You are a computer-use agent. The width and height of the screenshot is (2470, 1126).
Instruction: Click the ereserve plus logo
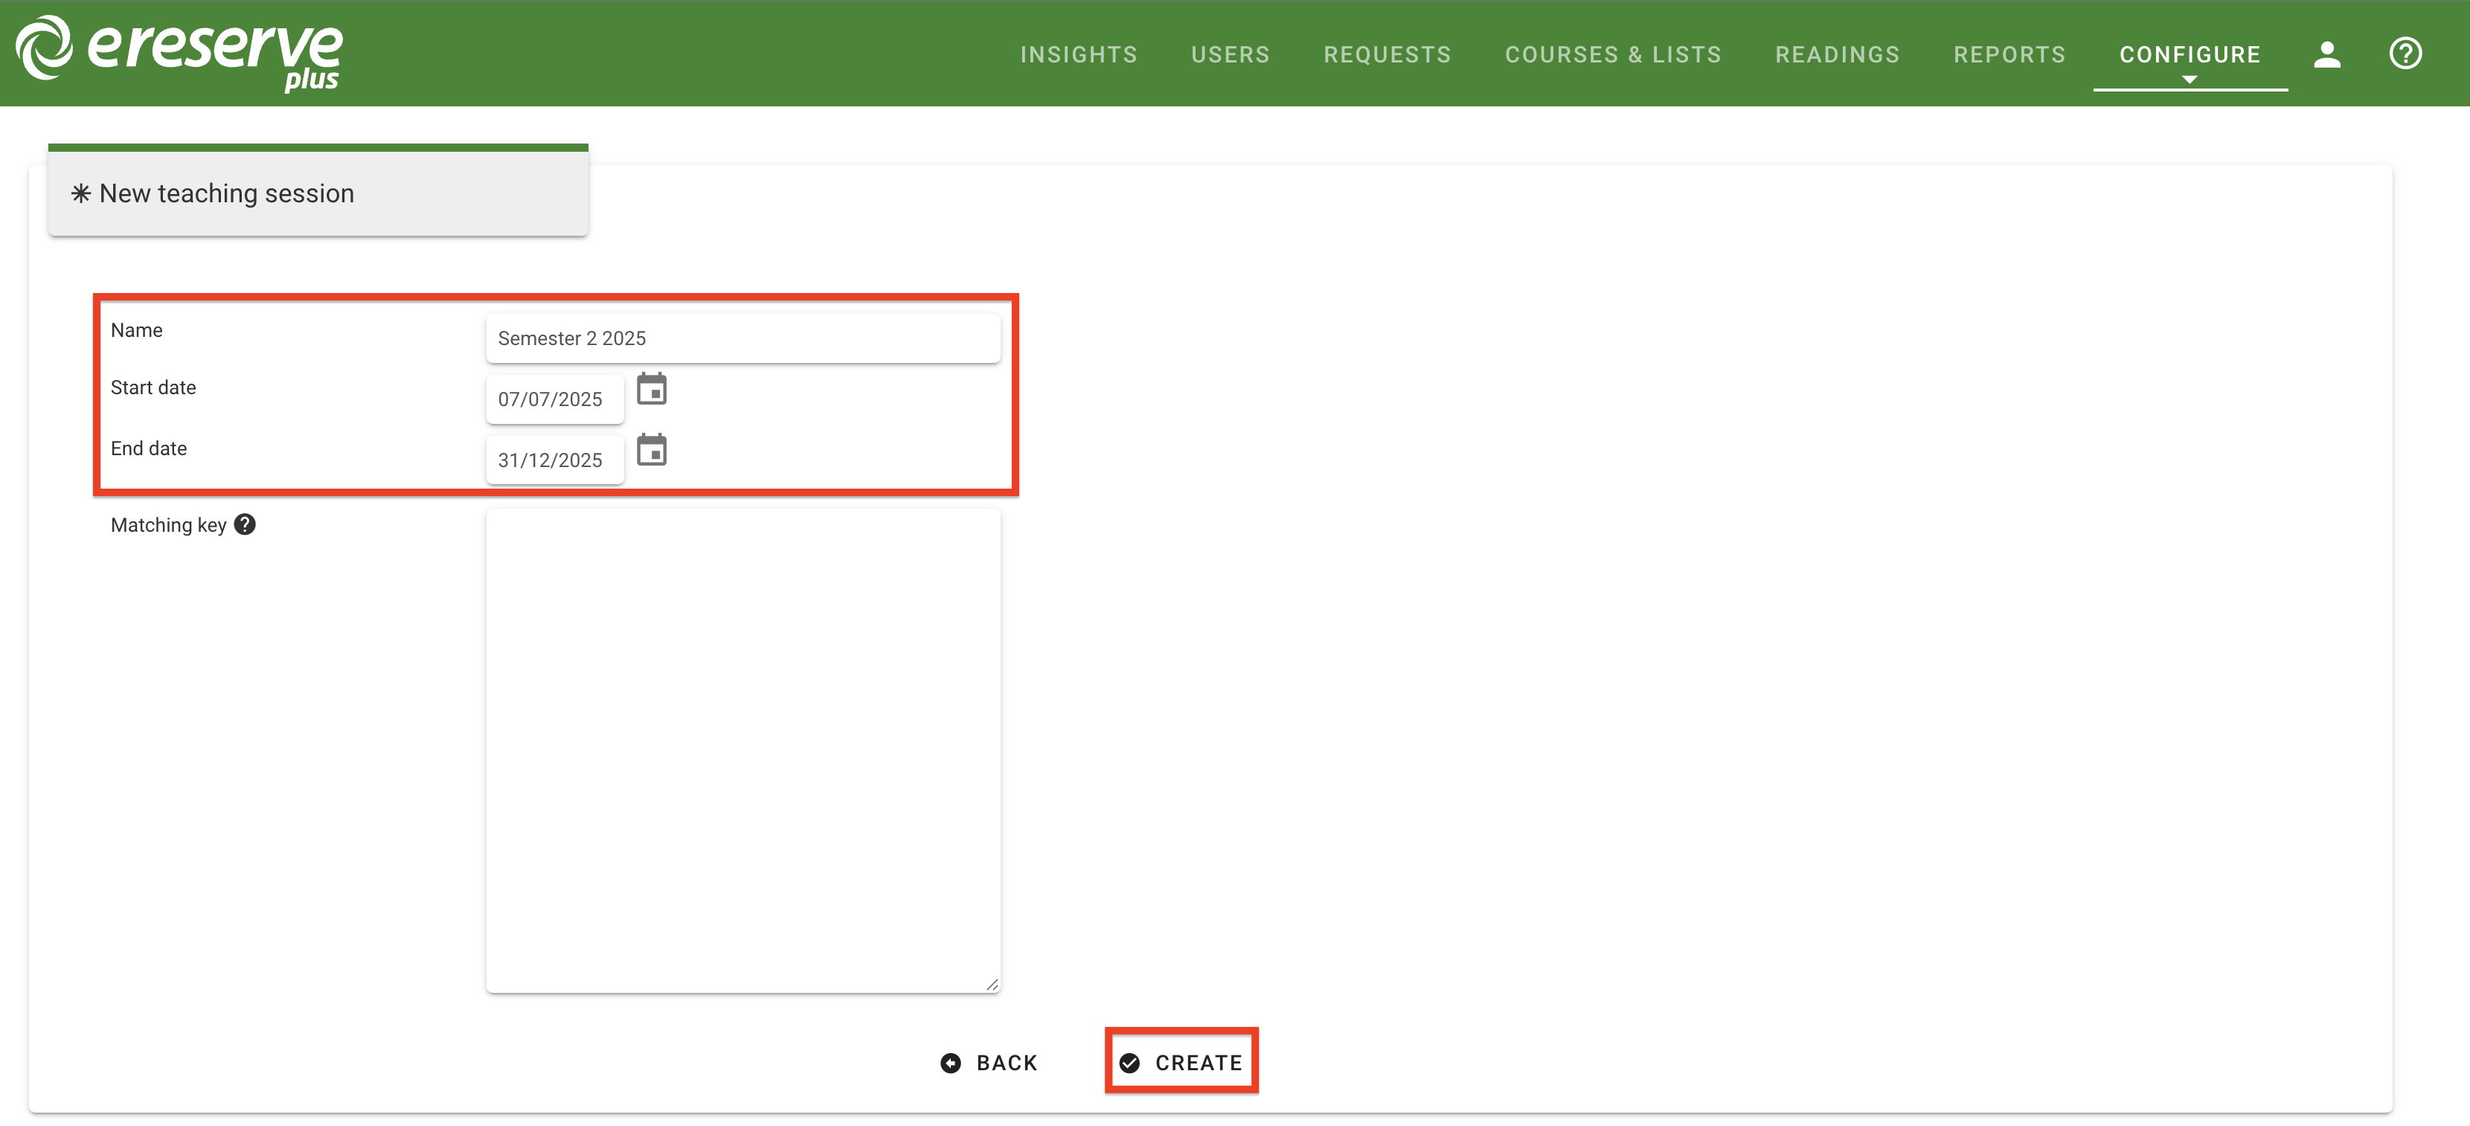tap(179, 53)
